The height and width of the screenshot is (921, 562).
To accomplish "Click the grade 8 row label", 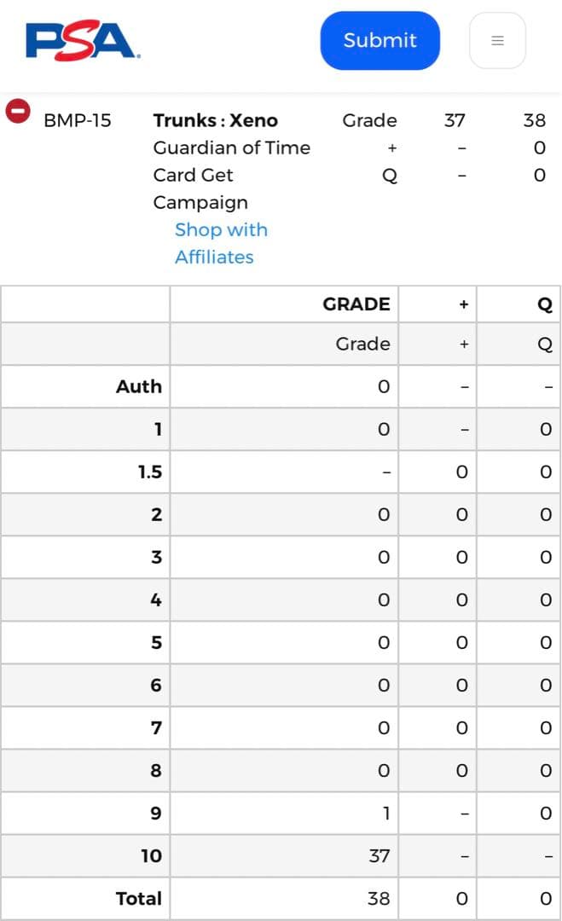I will (156, 770).
